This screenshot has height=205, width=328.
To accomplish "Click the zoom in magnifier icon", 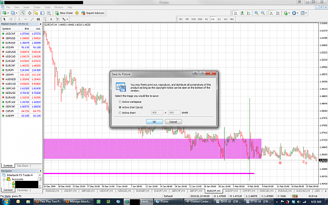I will pos(257,13).
